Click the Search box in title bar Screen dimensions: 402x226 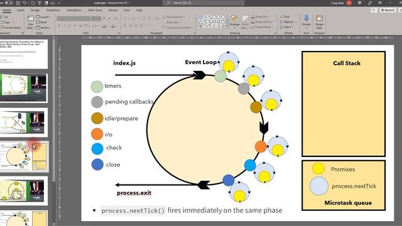[204, 3]
